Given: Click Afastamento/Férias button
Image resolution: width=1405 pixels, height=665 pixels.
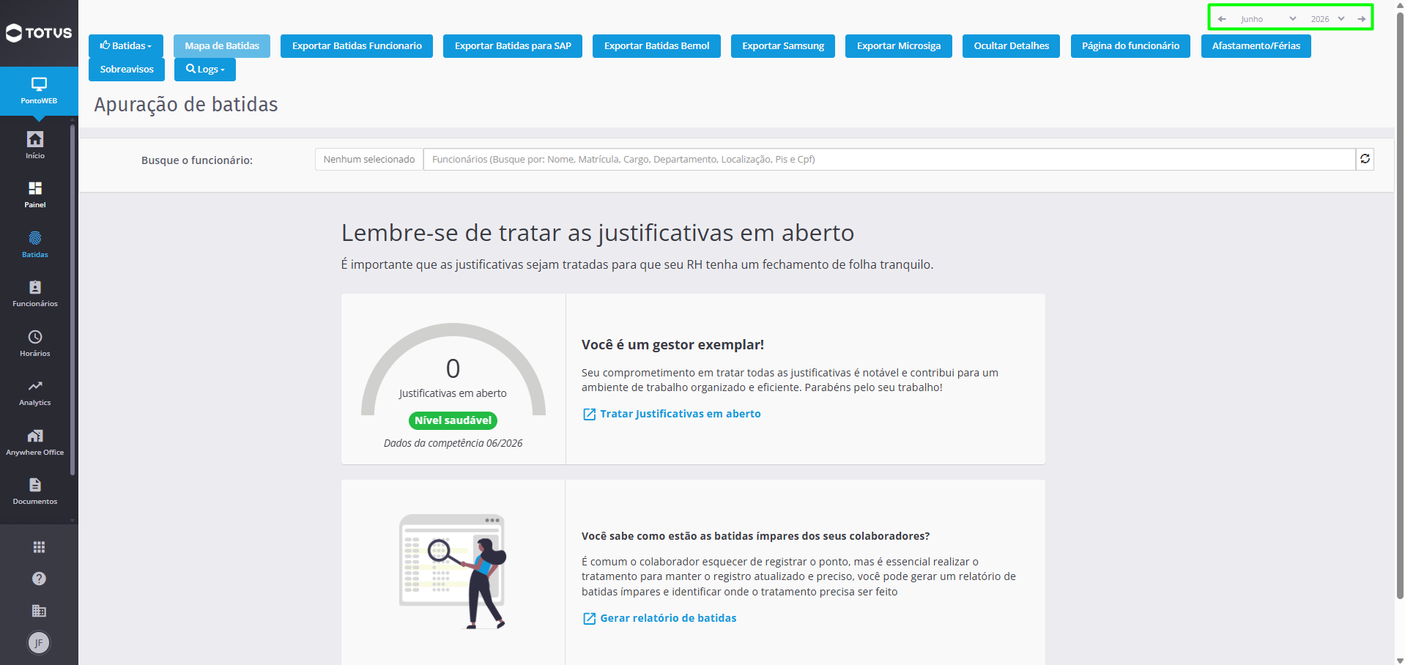Looking at the screenshot, I should [x=1256, y=45].
